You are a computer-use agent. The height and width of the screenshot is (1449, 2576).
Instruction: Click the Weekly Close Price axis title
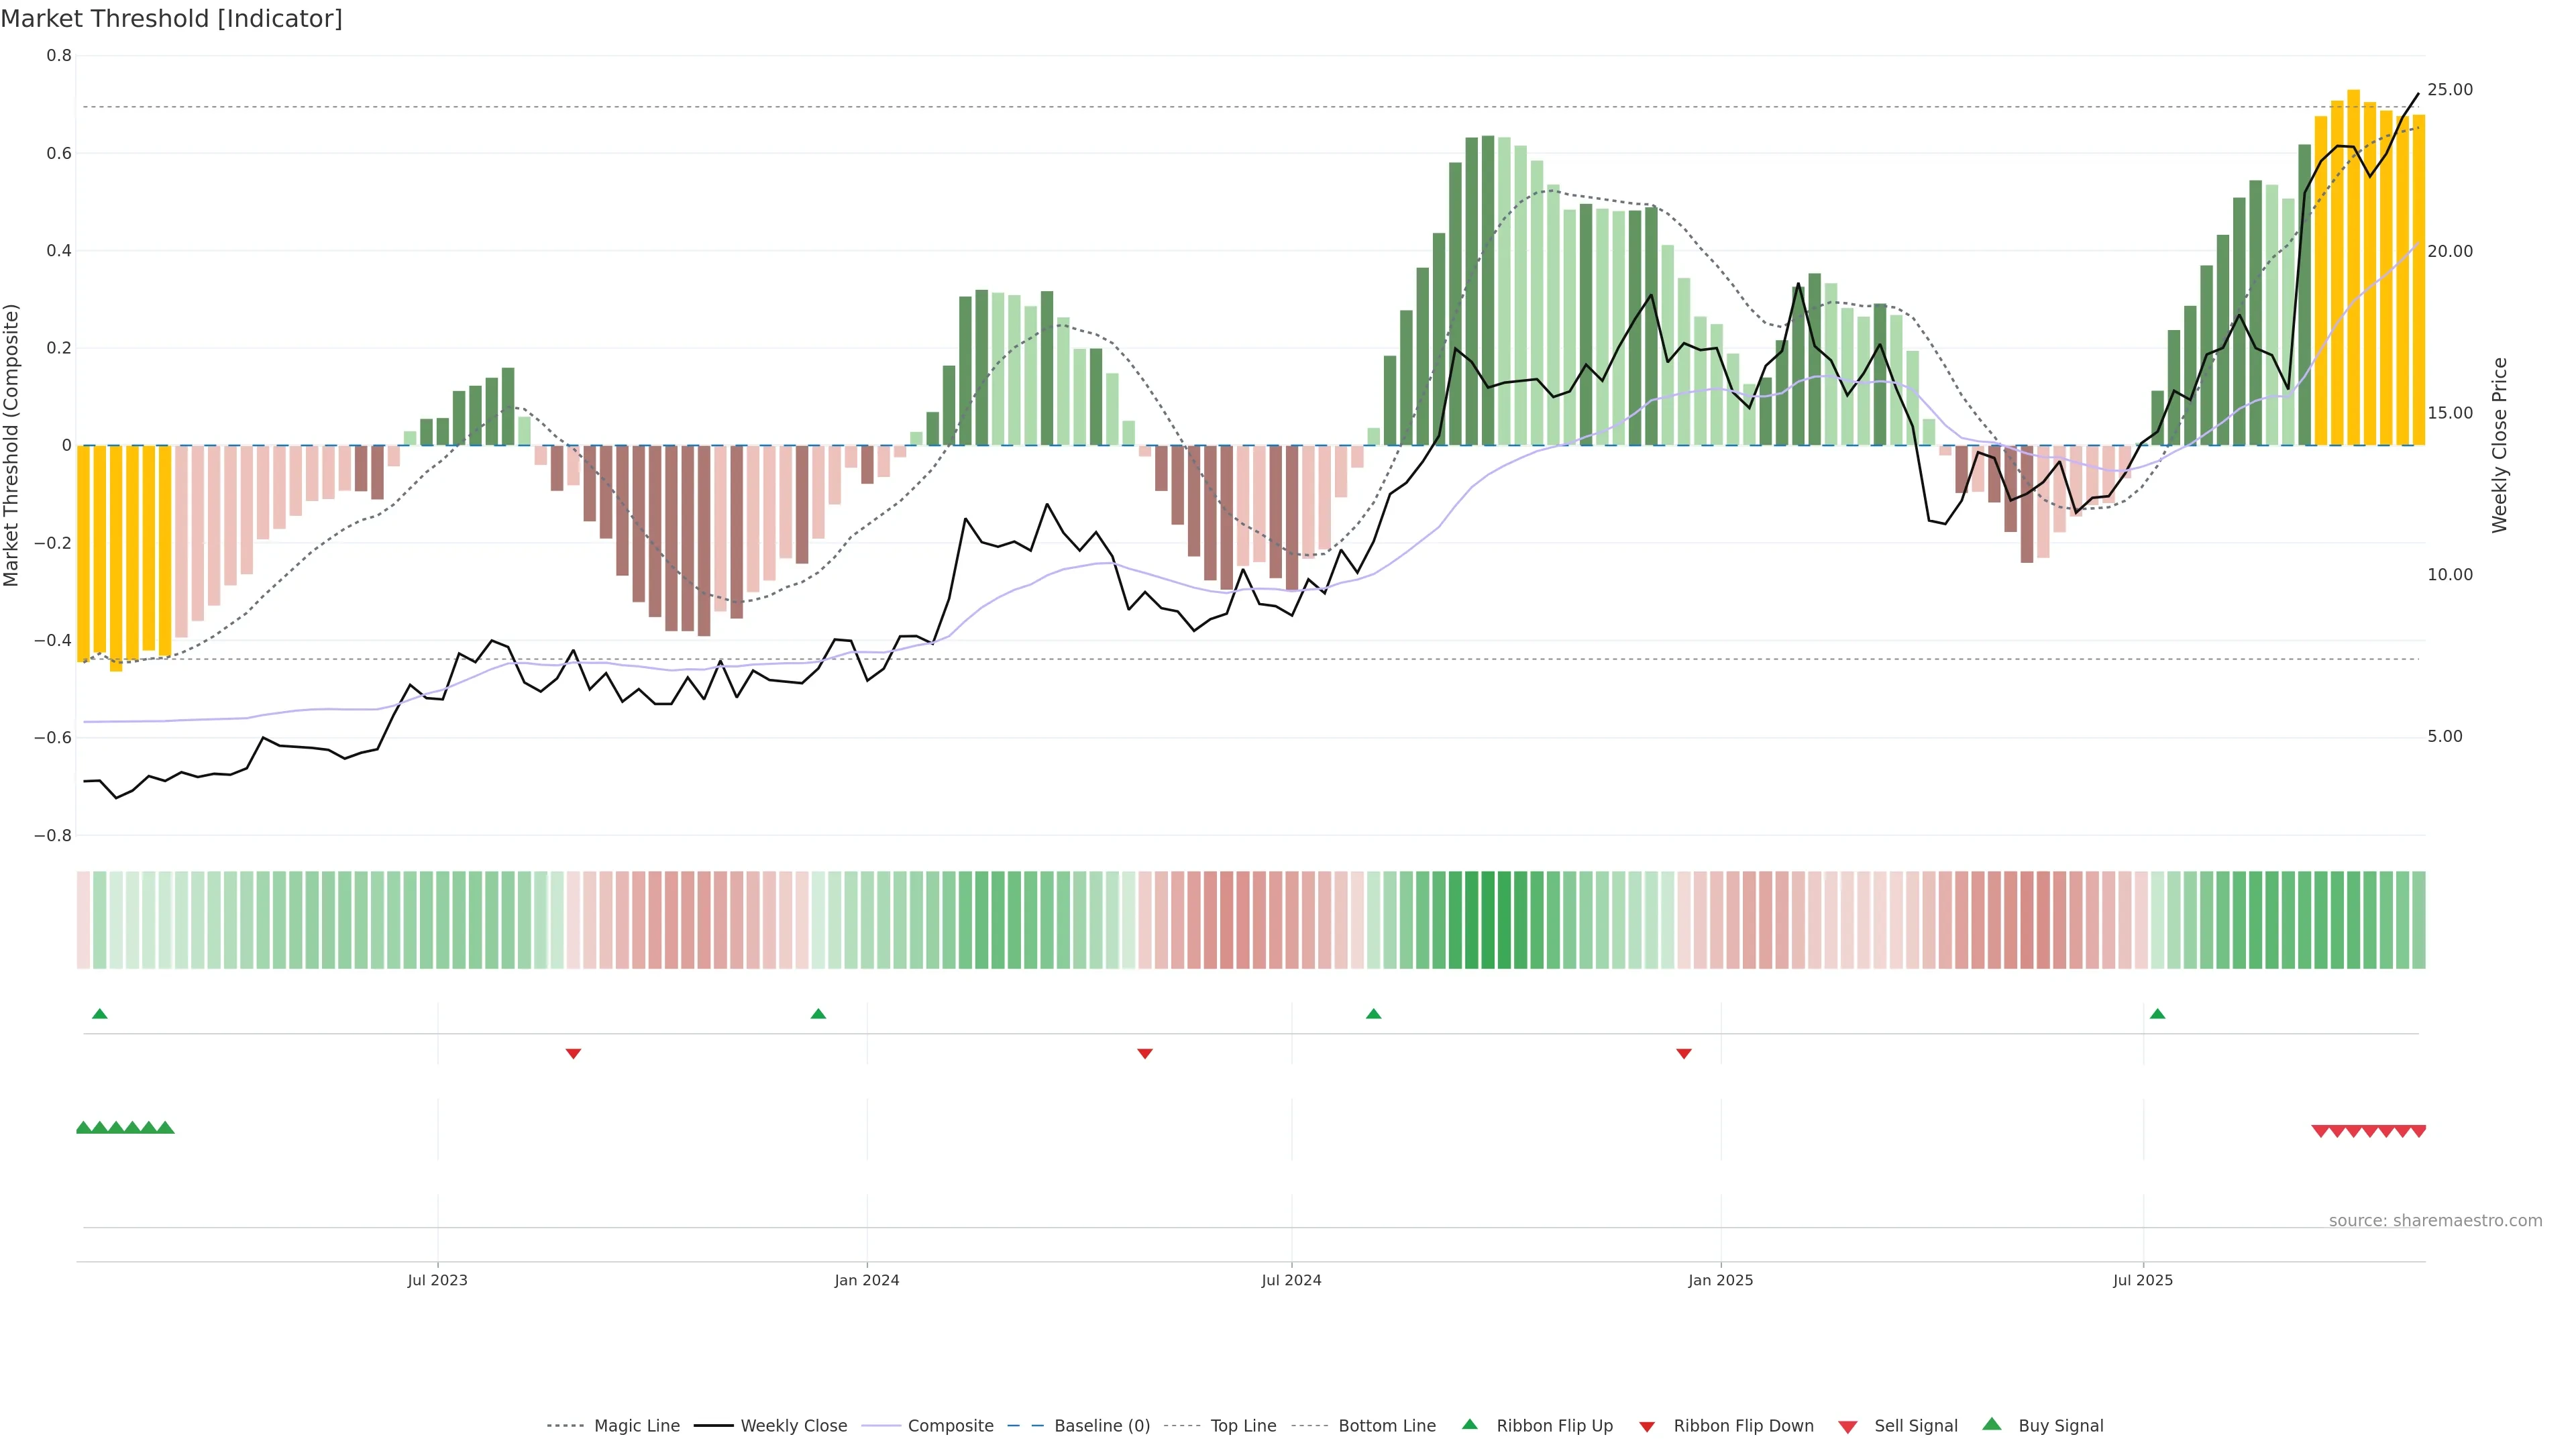coord(2500,445)
